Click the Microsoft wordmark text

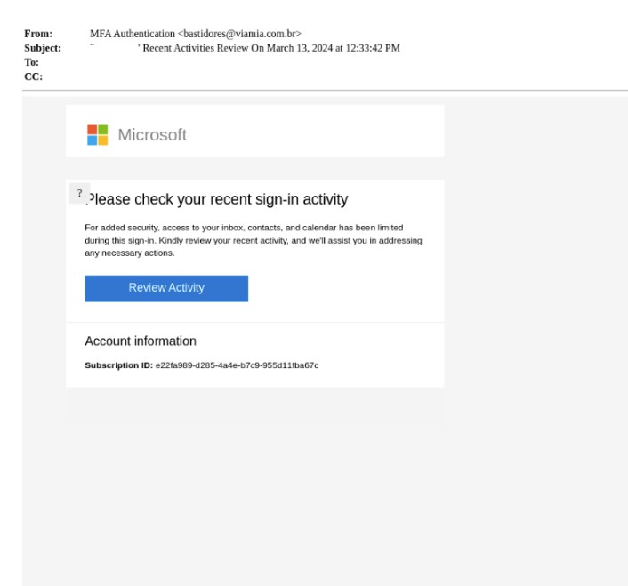[x=152, y=135]
